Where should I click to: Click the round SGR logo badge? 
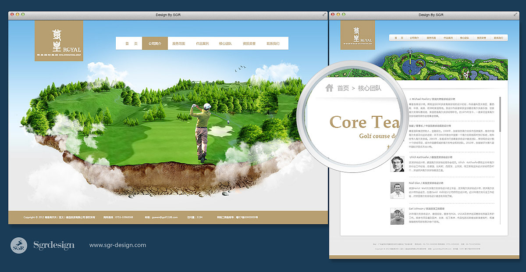pyautogui.click(x=19, y=245)
